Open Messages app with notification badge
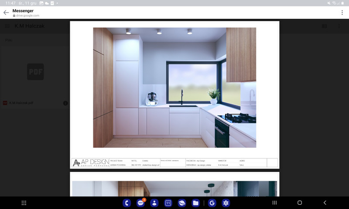The height and width of the screenshot is (209, 349). (140, 203)
